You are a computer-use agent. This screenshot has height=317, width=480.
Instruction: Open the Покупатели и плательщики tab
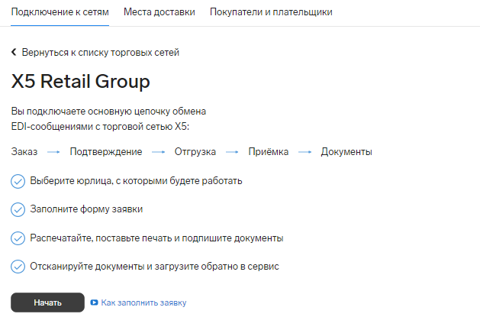271,12
